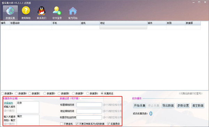Click the 导出数据 button
This screenshot has height=127, width=209.
[x=168, y=106]
